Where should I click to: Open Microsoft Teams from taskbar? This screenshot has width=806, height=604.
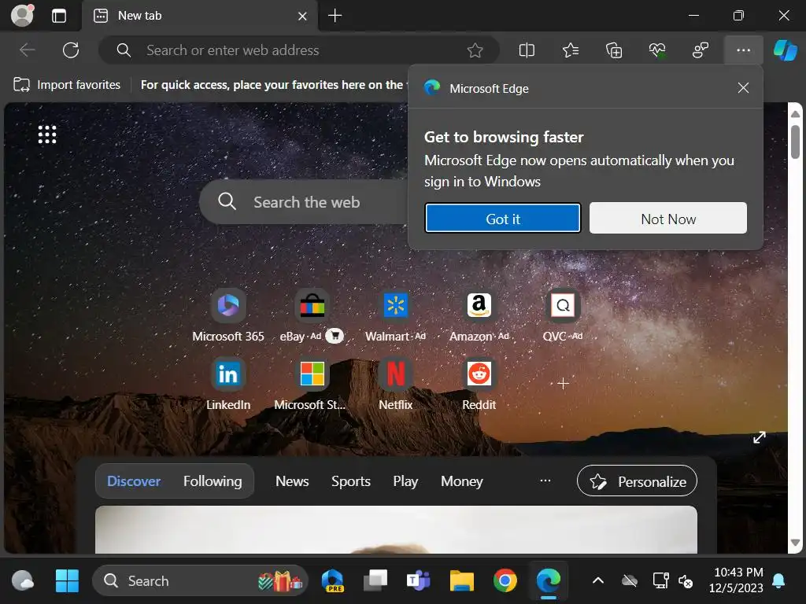(x=418, y=581)
